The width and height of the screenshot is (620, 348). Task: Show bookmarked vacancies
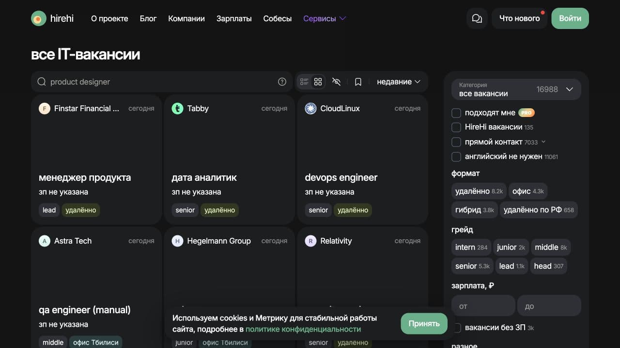point(358,82)
